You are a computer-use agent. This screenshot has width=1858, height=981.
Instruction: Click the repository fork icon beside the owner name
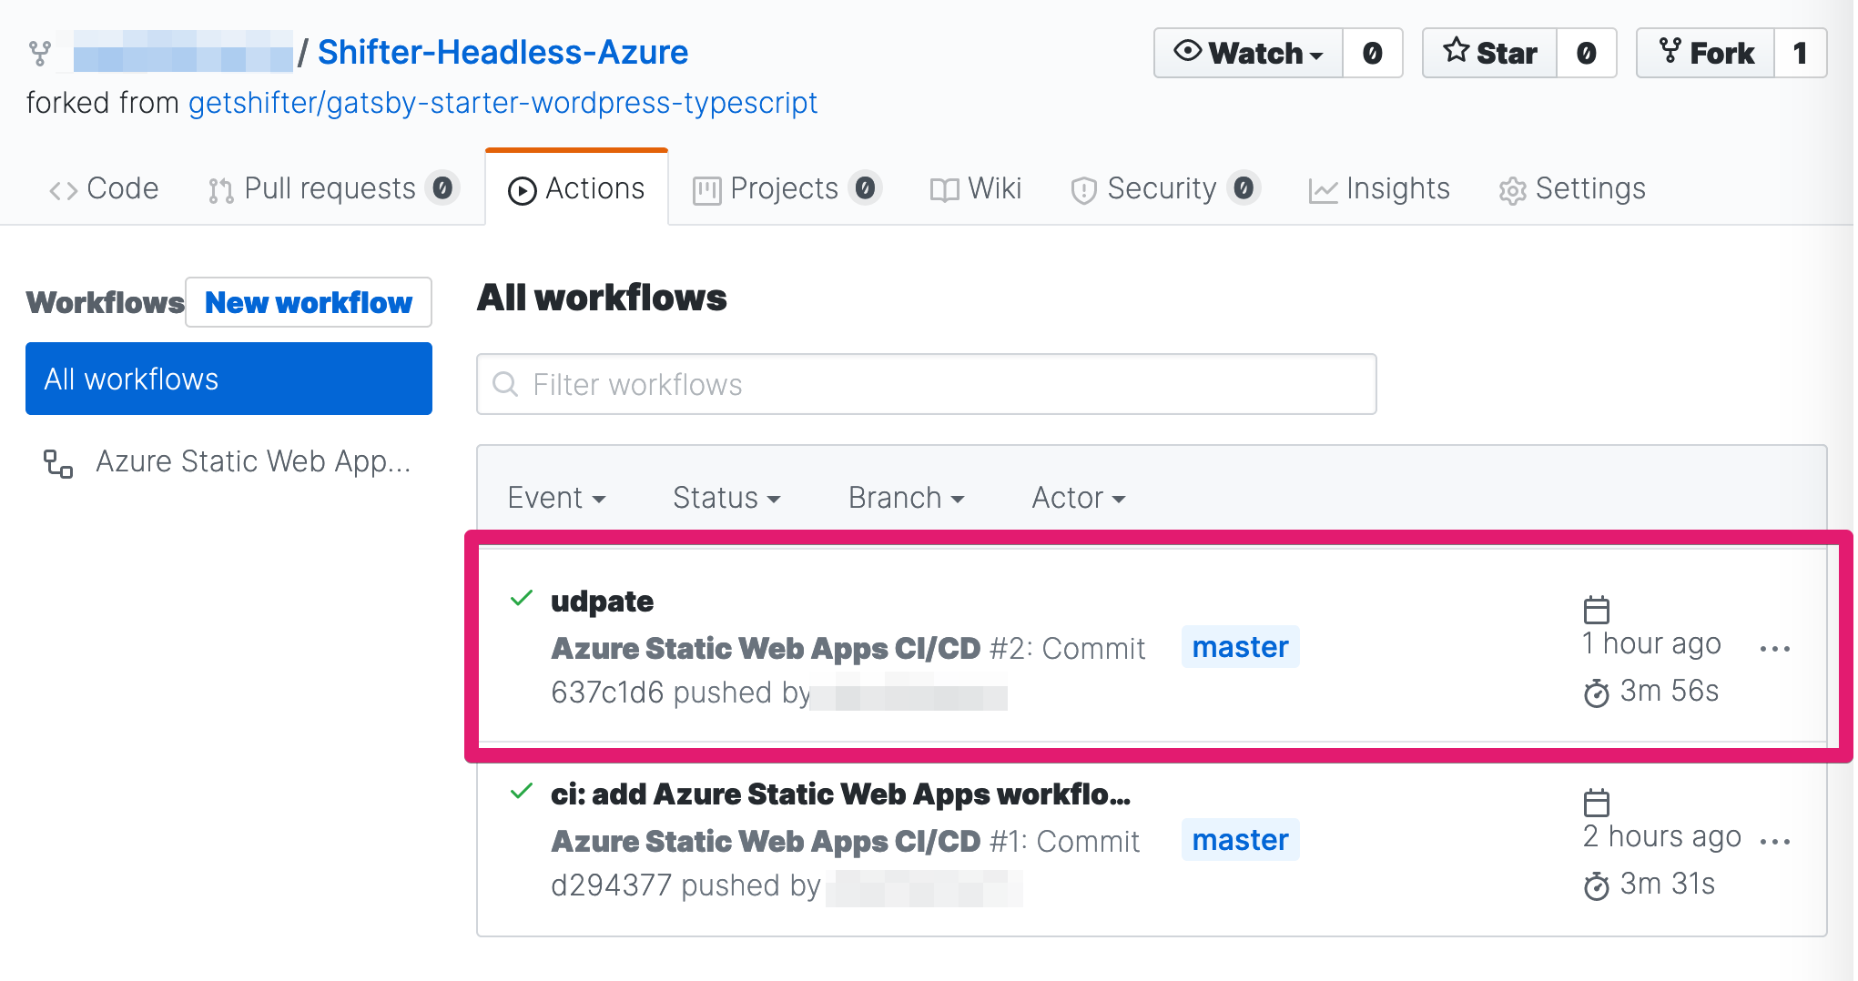click(x=39, y=53)
